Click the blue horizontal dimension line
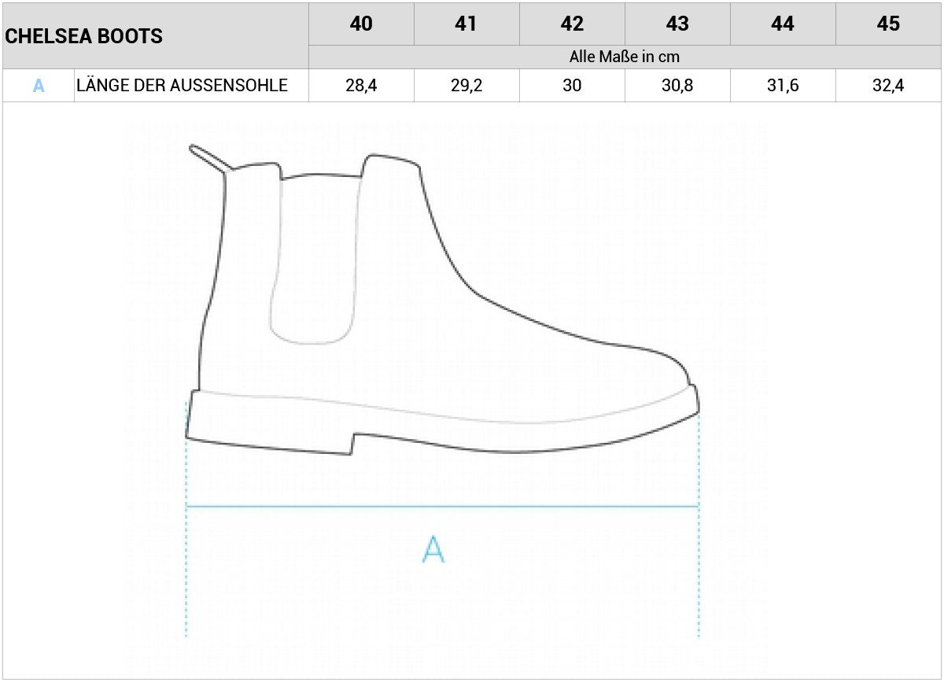This screenshot has width=944, height=682. pyautogui.click(x=443, y=507)
